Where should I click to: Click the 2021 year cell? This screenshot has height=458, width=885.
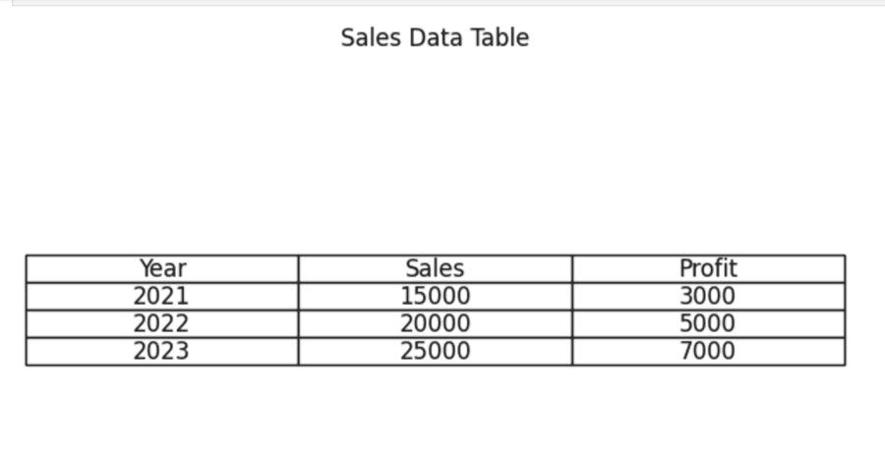[x=162, y=296]
